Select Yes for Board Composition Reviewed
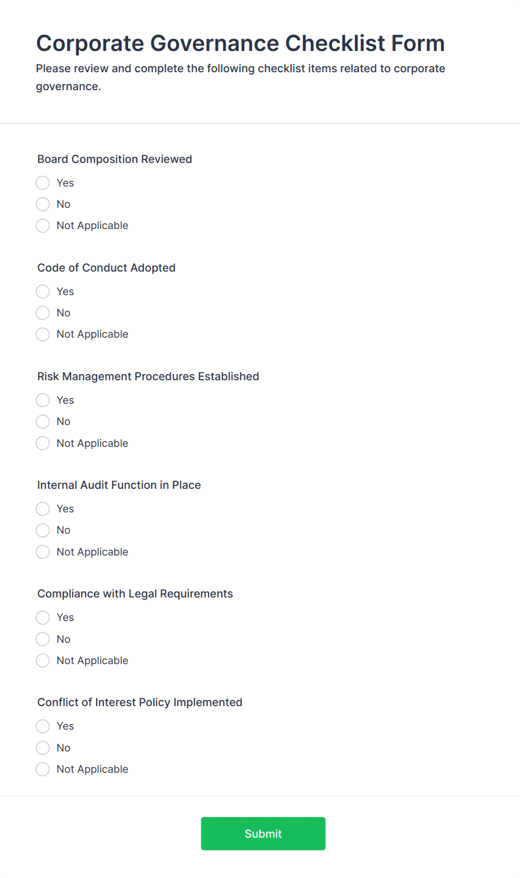Image resolution: width=520 pixels, height=878 pixels. 43,183
